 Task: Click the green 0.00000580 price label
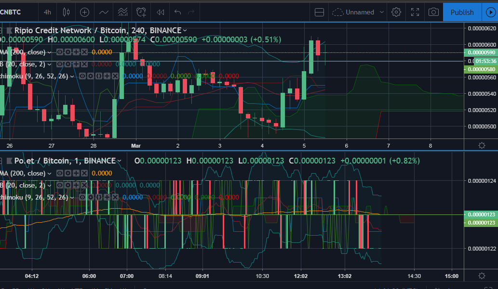pyautogui.click(x=482, y=69)
